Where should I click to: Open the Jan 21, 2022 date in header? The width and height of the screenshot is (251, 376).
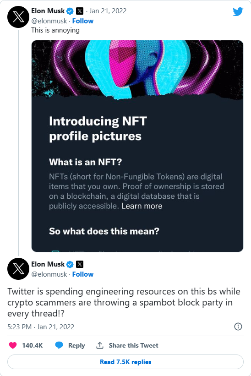click(108, 11)
